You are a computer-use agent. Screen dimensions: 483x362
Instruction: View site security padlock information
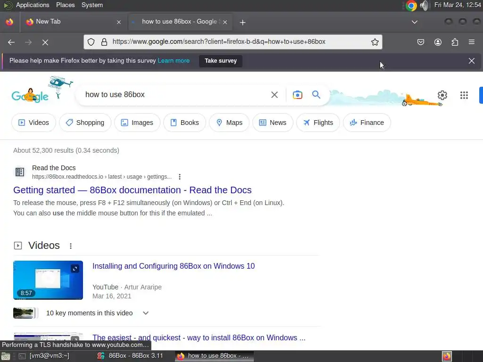(x=104, y=42)
